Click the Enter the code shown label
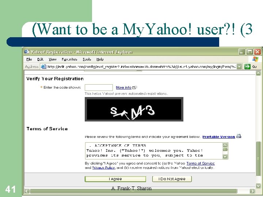263x197 pixels. point(62,88)
